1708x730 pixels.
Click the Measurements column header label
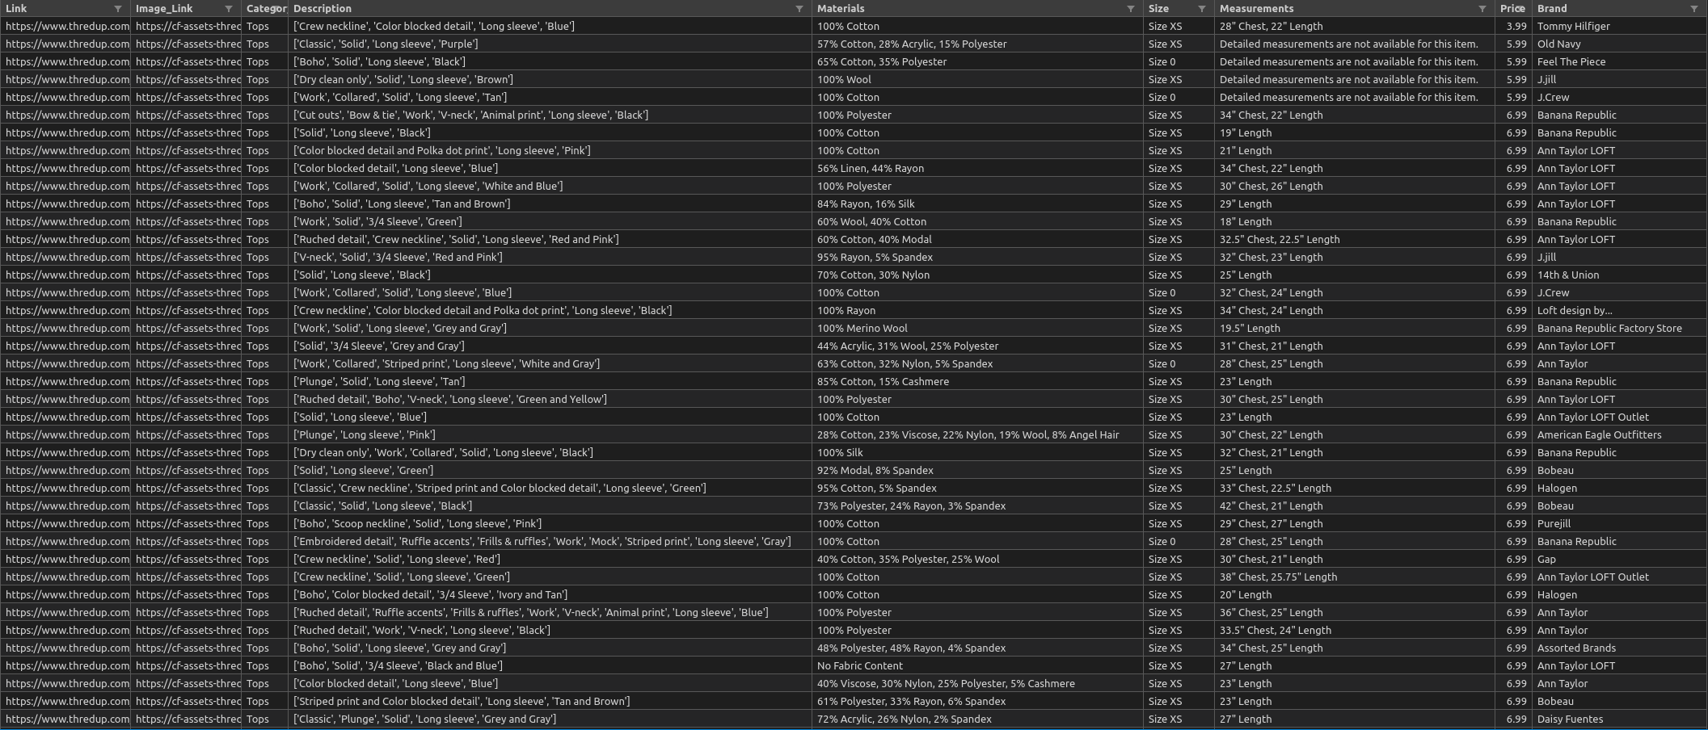coord(1257,9)
